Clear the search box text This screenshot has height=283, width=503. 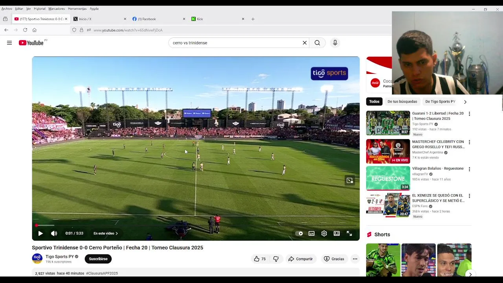click(x=305, y=43)
